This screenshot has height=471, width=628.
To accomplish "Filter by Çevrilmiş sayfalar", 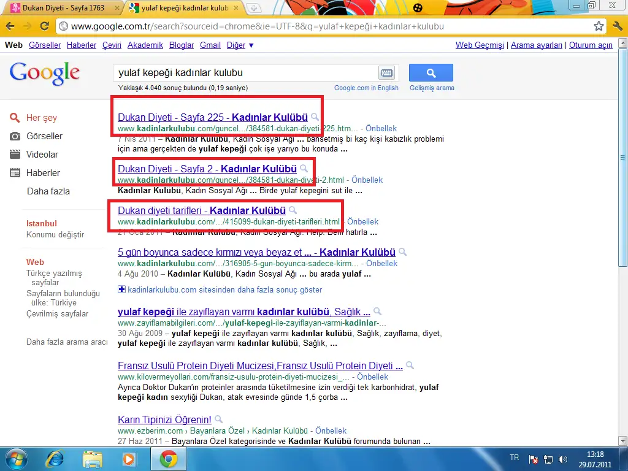I will coord(57,313).
